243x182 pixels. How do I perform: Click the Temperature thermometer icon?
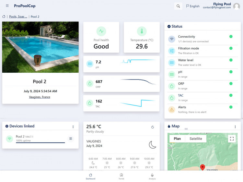(142, 31)
